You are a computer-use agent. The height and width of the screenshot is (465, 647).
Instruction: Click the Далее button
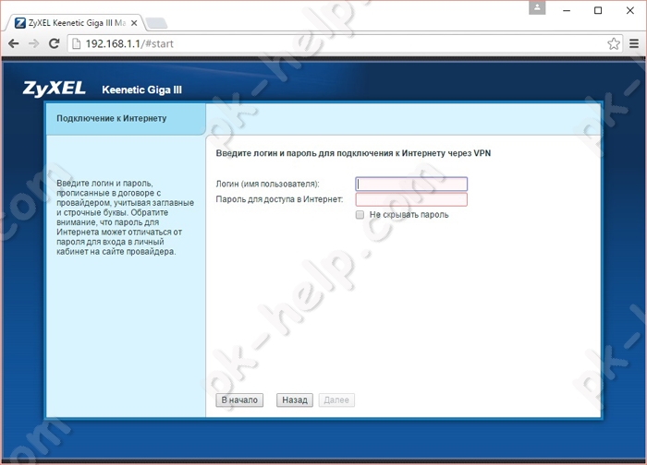coord(336,399)
